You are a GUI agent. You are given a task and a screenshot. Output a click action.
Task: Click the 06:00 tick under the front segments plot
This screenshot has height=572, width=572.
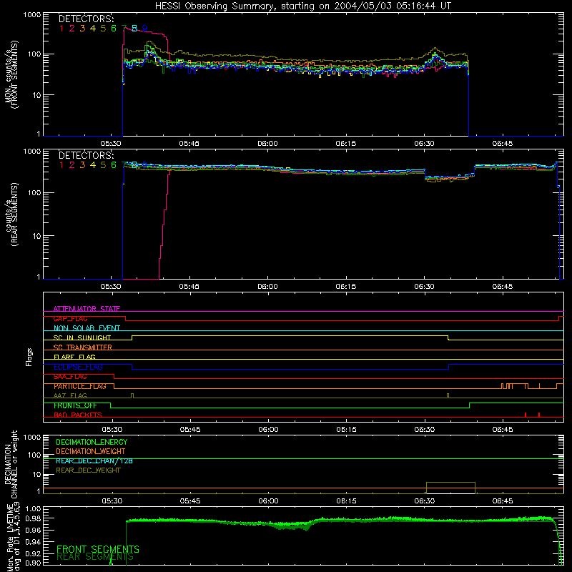tap(267, 144)
